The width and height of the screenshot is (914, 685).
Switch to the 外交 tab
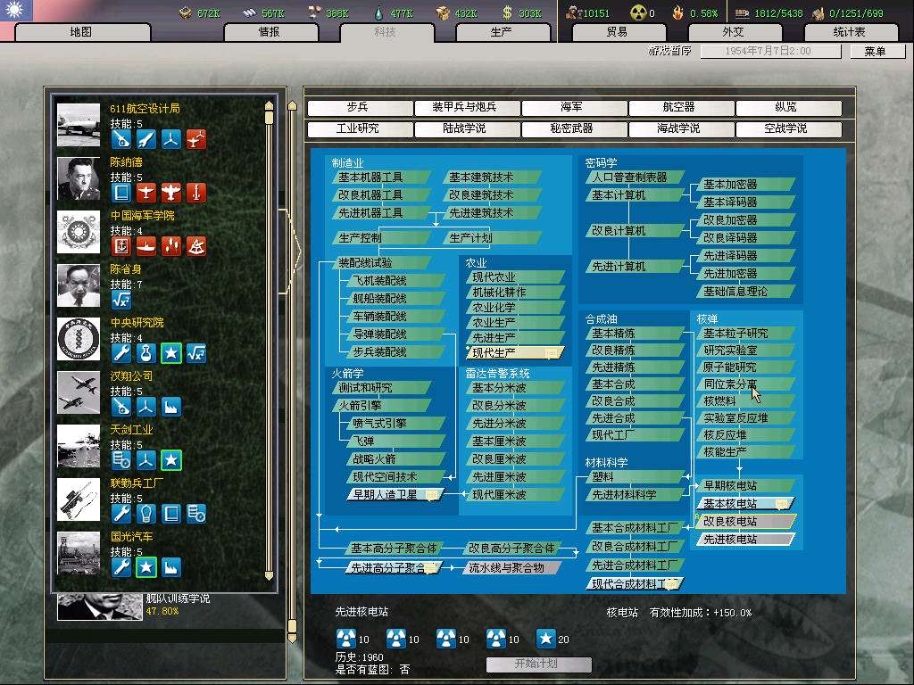click(x=733, y=32)
